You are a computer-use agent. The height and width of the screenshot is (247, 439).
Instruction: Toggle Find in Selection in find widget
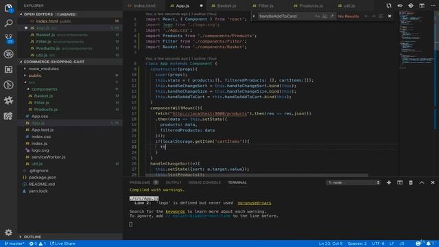coord(381,16)
